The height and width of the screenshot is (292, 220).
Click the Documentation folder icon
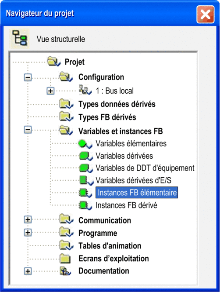point(65,271)
